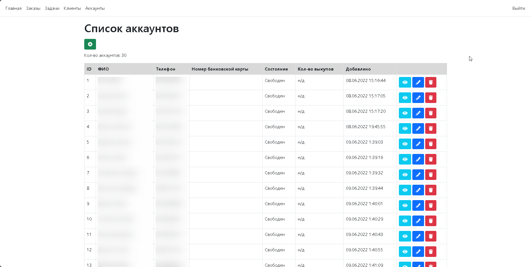Click the Выйти logout link

click(518, 8)
